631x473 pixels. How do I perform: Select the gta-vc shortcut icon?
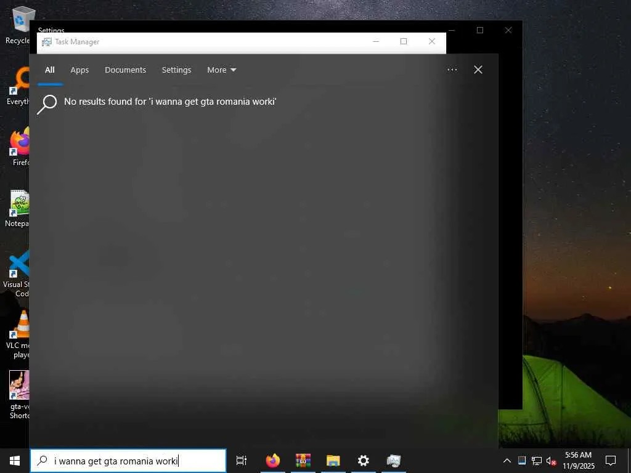click(19, 395)
